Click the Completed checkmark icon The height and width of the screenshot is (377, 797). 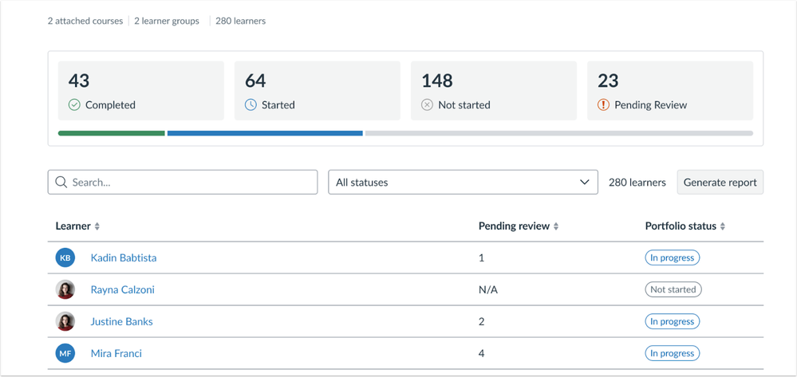coord(74,104)
